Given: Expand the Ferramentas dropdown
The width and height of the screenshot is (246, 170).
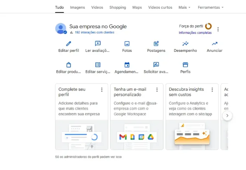Looking at the screenshot, I should [211, 7].
